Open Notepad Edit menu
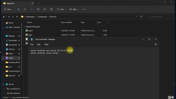 [39, 45]
